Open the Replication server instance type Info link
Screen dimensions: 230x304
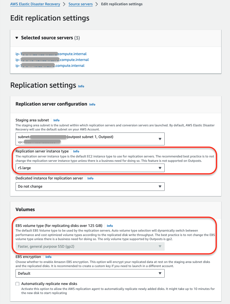point(76,151)
